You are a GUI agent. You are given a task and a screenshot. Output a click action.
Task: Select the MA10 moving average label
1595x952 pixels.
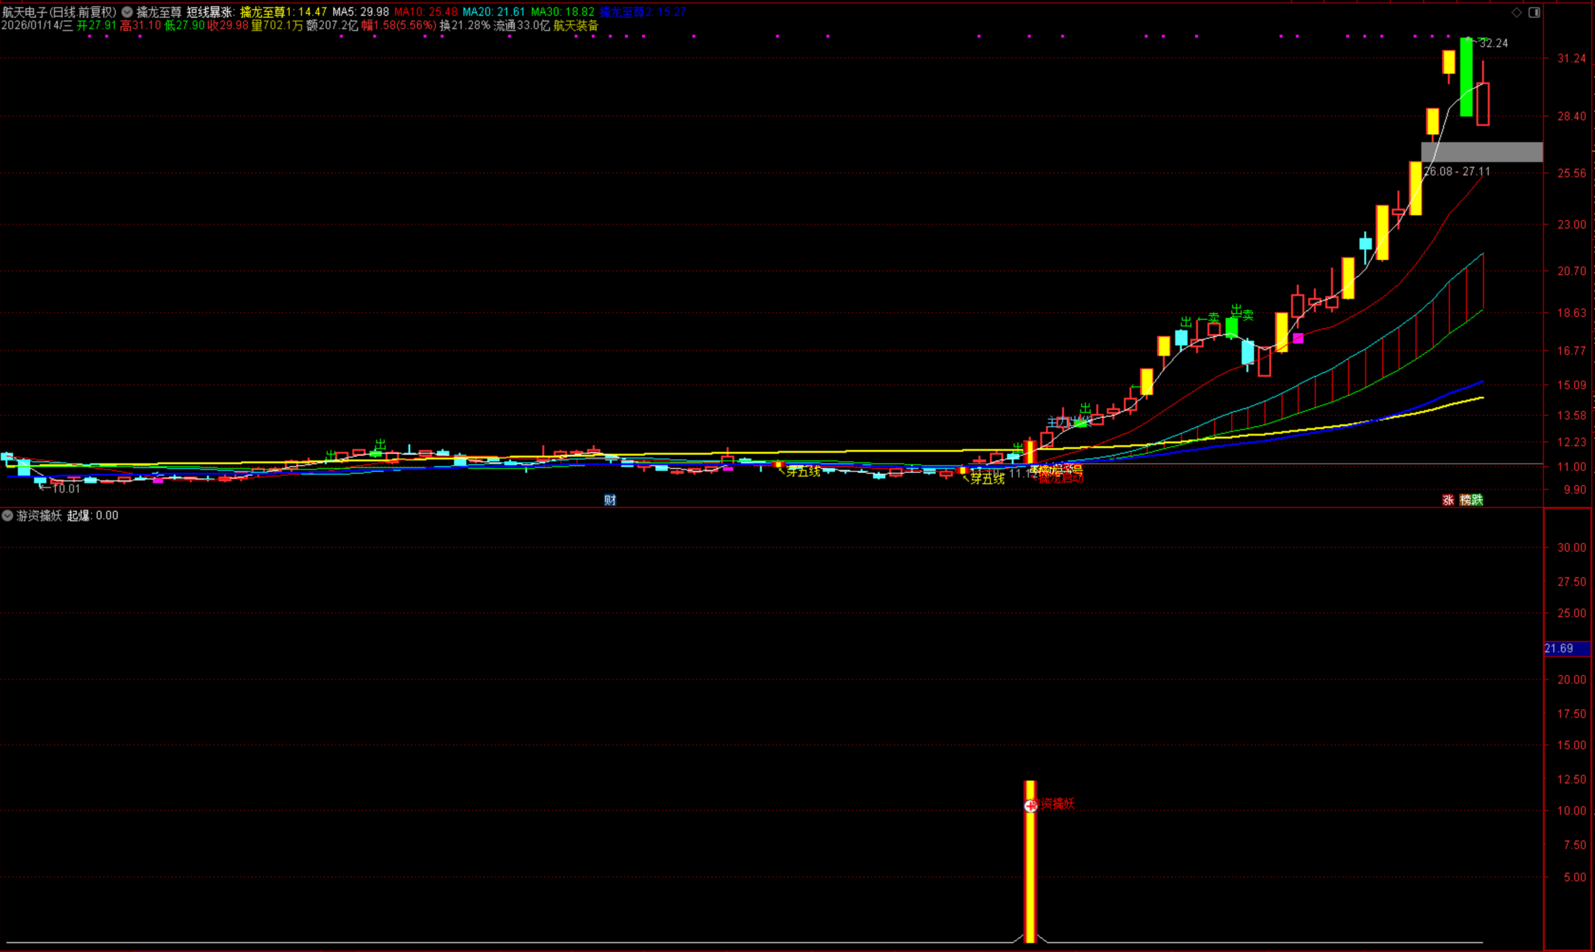pos(425,12)
